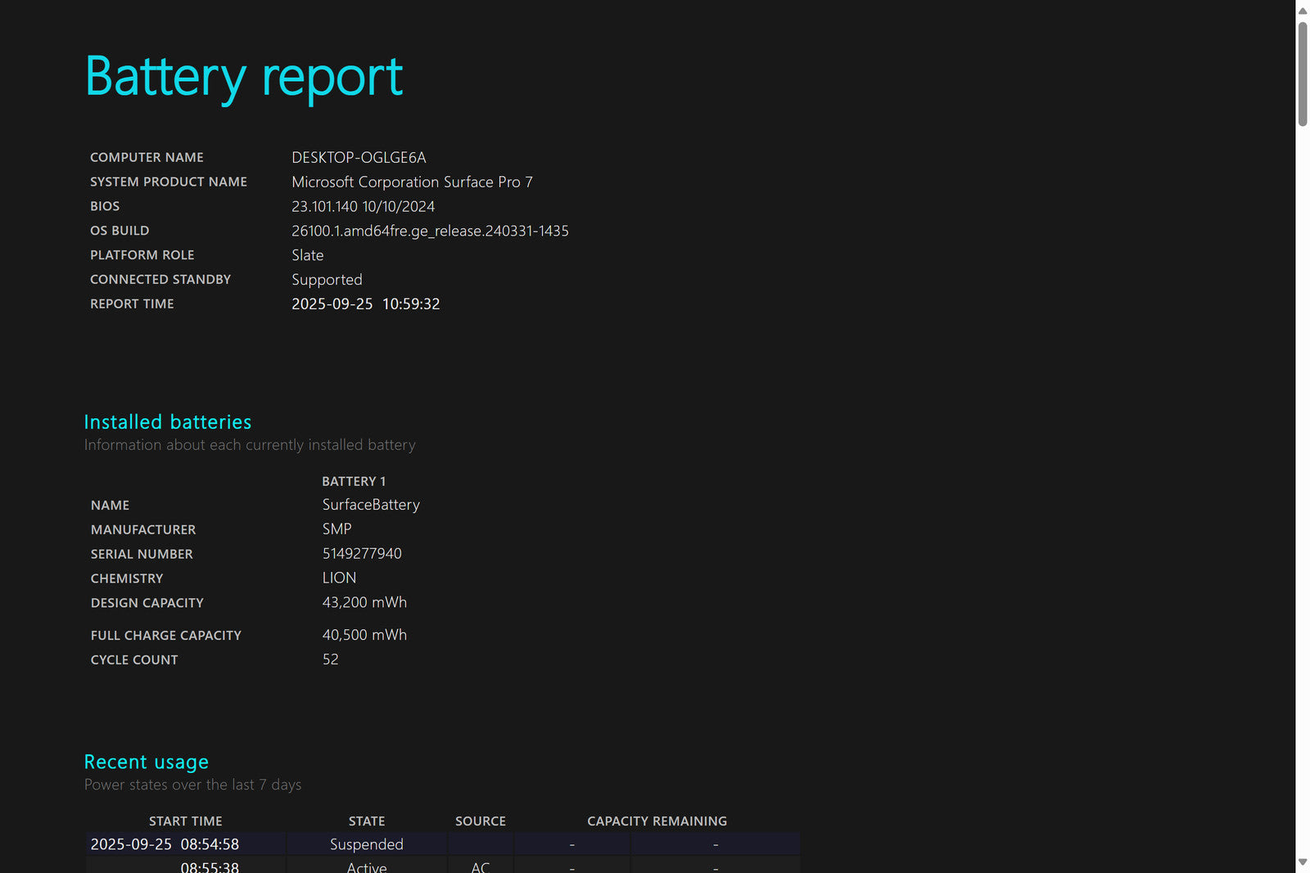Click the design capacity 43,200 mWh value
The image size is (1310, 873).
click(x=364, y=602)
